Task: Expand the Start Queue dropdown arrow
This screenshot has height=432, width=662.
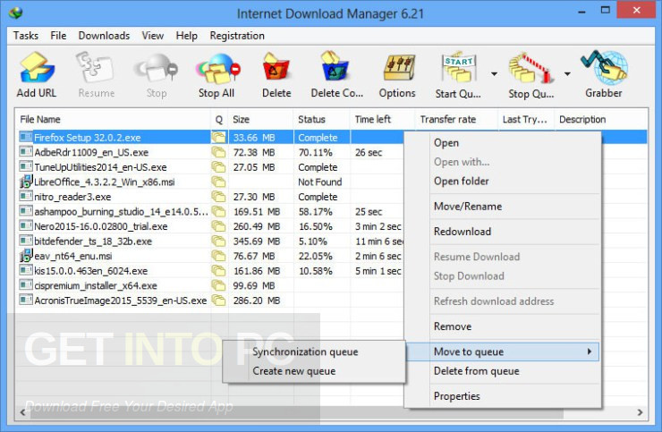Action: 494,74
